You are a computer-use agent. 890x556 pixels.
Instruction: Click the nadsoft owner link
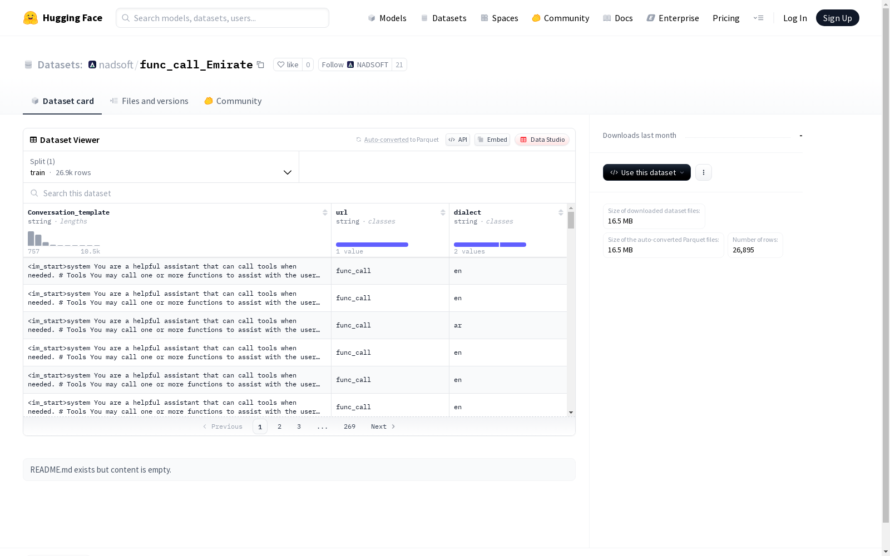116,64
